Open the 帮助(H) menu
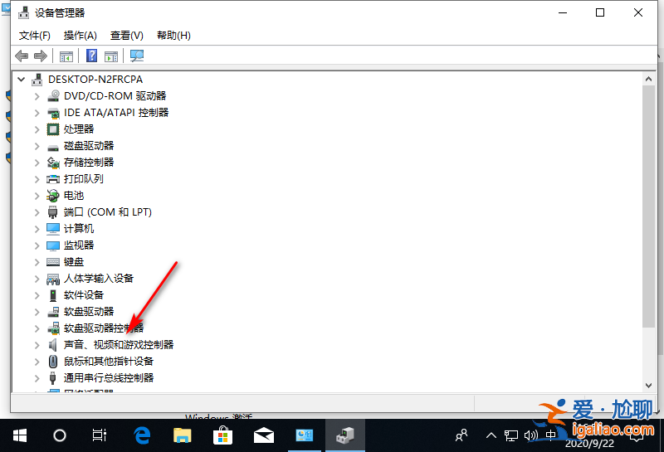664x452 pixels. pyautogui.click(x=173, y=36)
